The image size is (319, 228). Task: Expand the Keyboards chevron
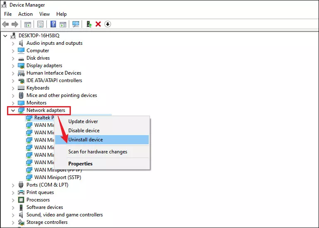[13, 88]
